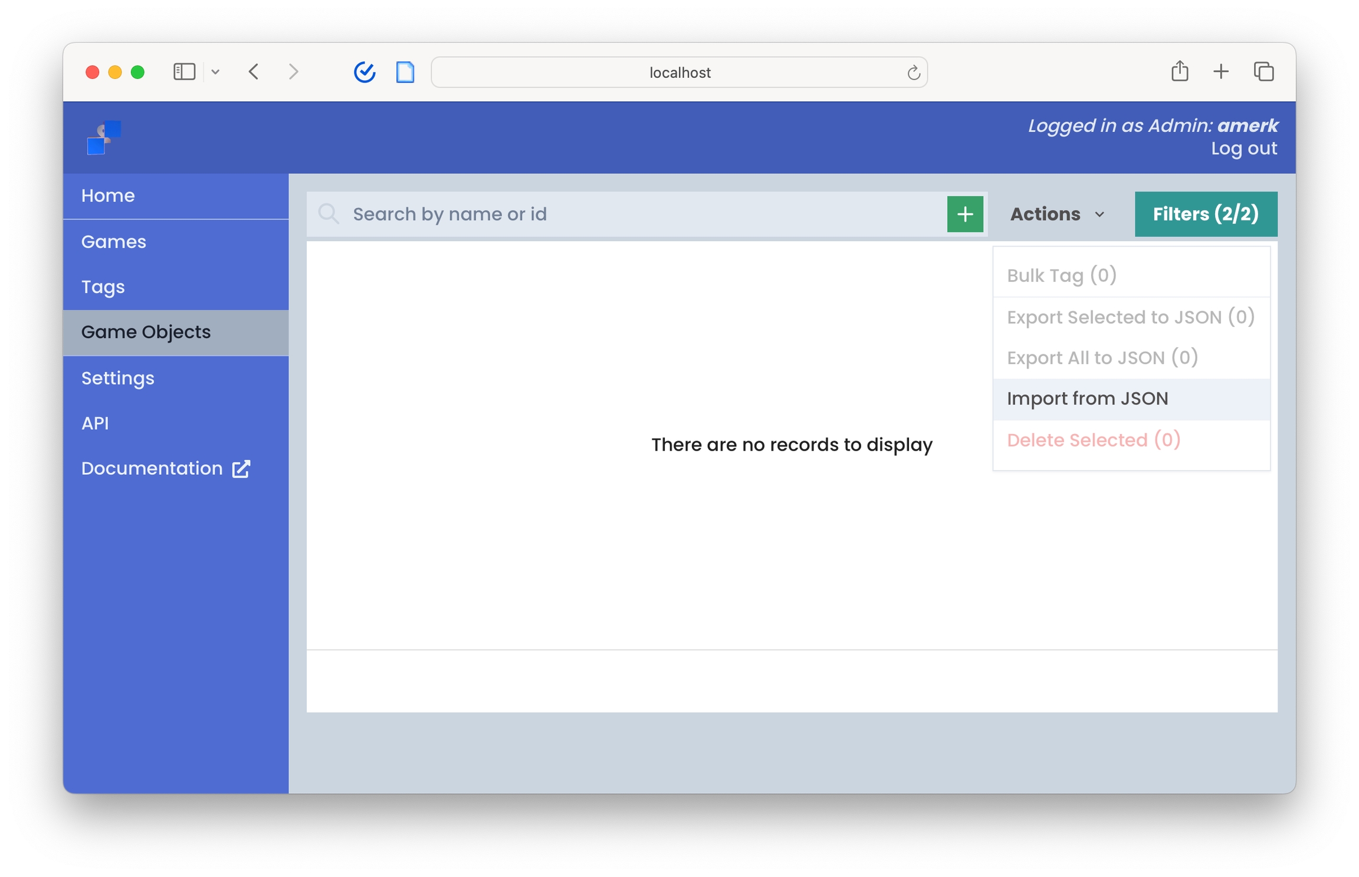Open API in the sidebar
The image size is (1359, 877).
tap(176, 423)
